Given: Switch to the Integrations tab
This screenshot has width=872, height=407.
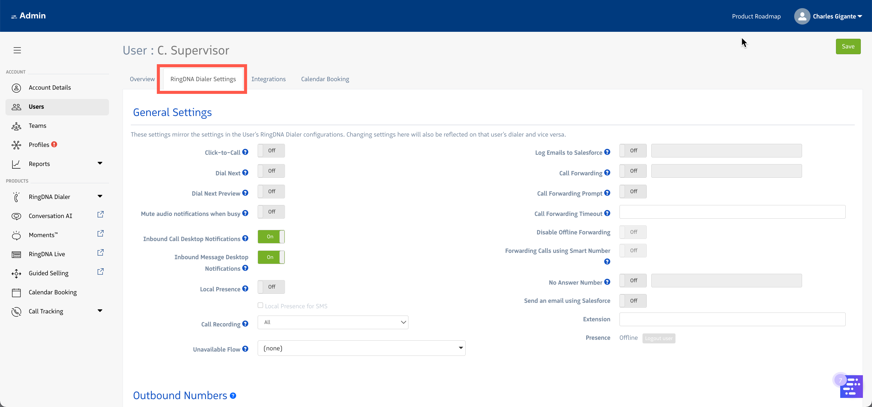Looking at the screenshot, I should coord(268,79).
